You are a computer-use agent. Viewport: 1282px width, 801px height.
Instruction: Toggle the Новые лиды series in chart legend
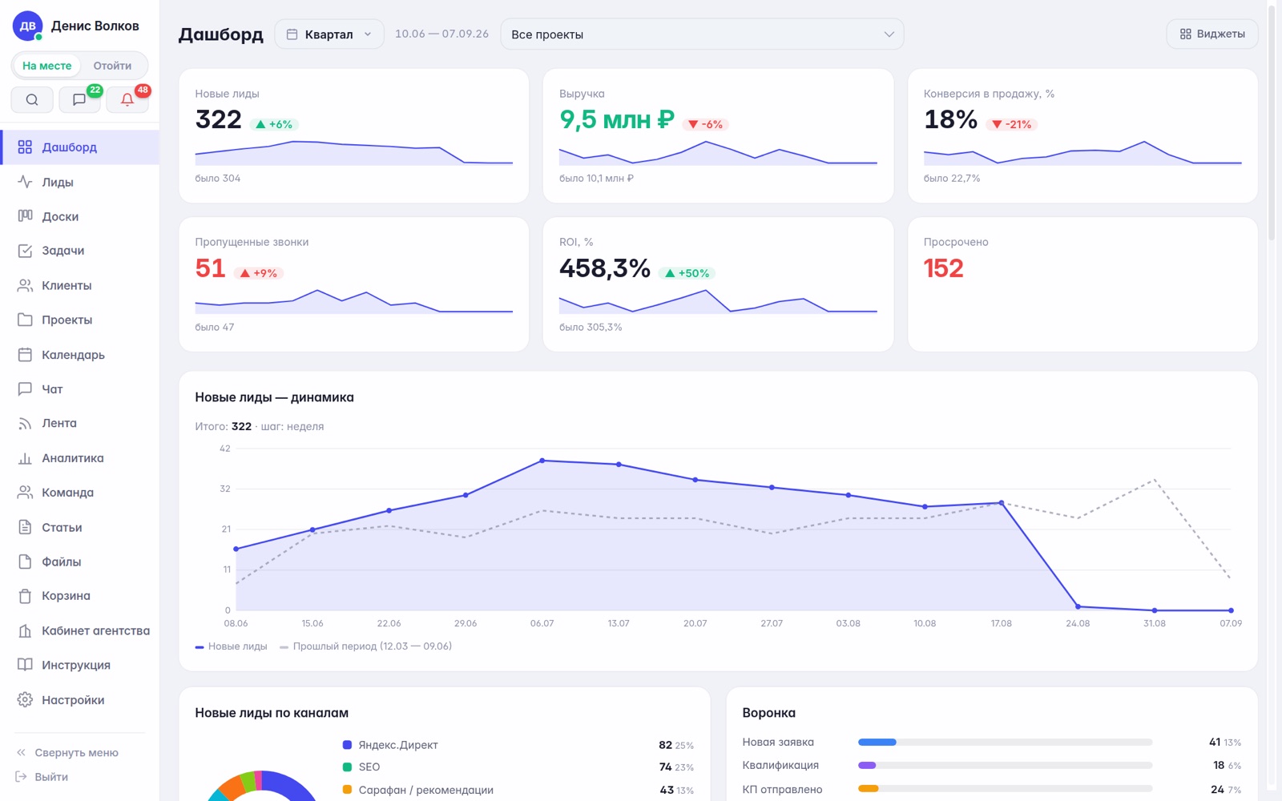232,646
